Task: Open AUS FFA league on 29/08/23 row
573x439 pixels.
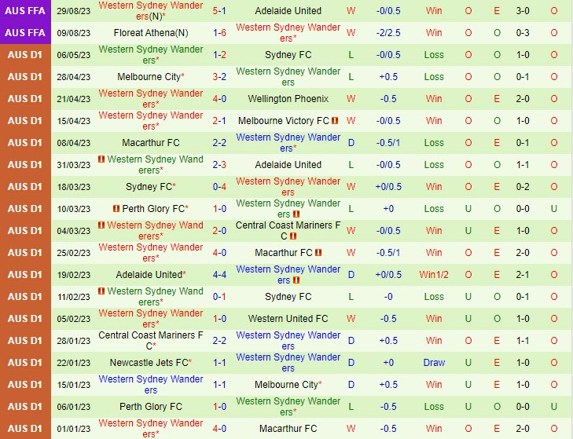Action: pos(25,10)
